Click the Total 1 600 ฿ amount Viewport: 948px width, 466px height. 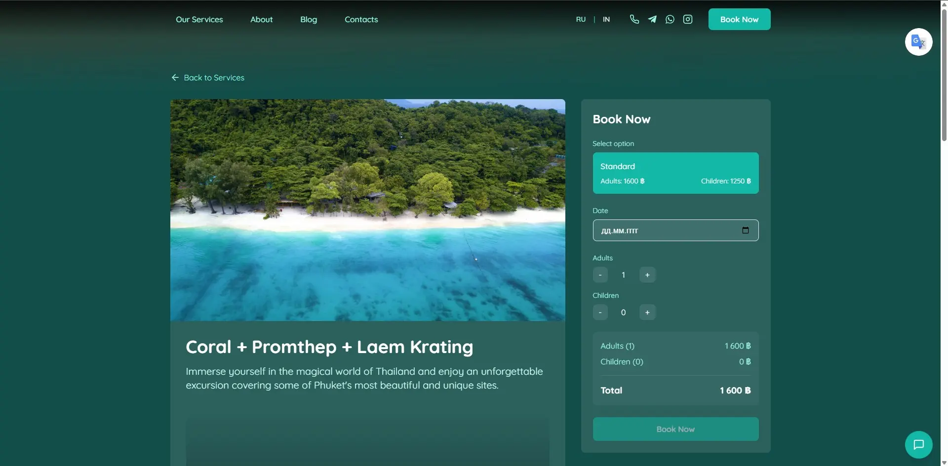[735, 390]
